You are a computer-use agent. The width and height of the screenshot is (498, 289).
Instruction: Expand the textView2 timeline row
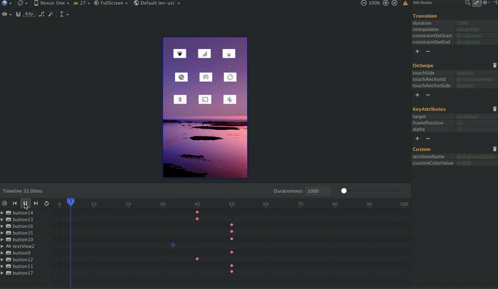pos(2,246)
